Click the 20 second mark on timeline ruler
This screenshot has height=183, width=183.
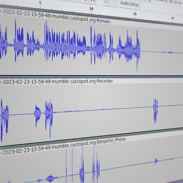tap(172, 18)
